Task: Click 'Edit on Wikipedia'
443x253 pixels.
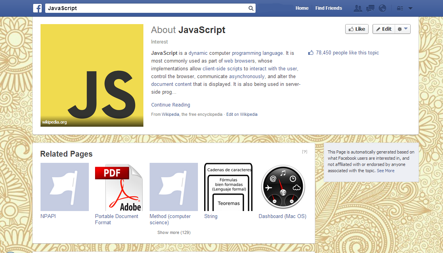Action: (x=242, y=114)
